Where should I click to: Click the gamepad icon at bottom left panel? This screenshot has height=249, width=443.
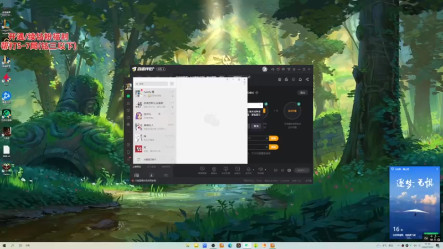(x=166, y=175)
